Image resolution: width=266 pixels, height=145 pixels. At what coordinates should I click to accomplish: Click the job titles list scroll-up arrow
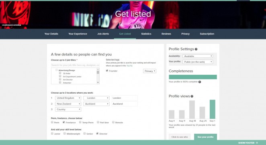(98, 69)
